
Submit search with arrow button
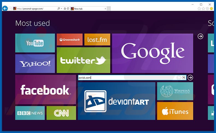click(x=190, y=78)
